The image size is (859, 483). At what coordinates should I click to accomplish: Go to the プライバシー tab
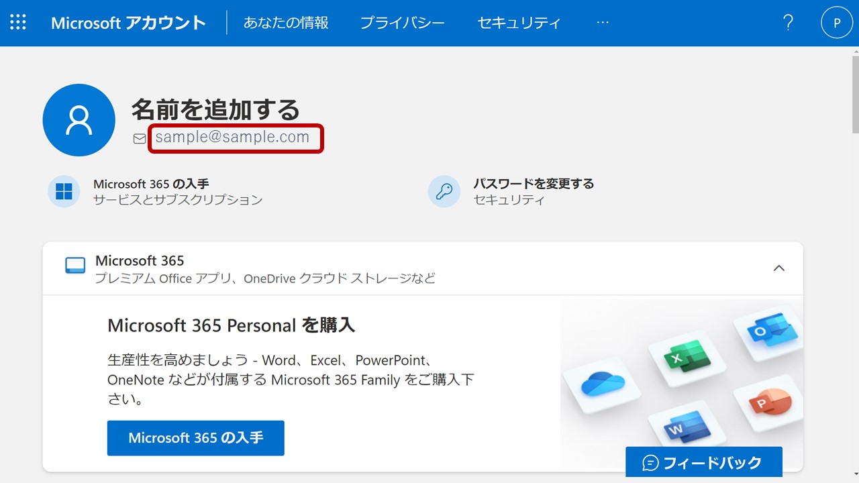point(402,23)
